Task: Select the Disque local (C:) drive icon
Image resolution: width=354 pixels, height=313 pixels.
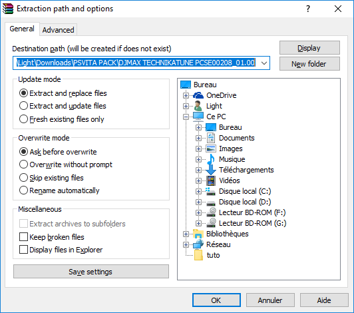Action: pyautogui.click(x=211, y=191)
